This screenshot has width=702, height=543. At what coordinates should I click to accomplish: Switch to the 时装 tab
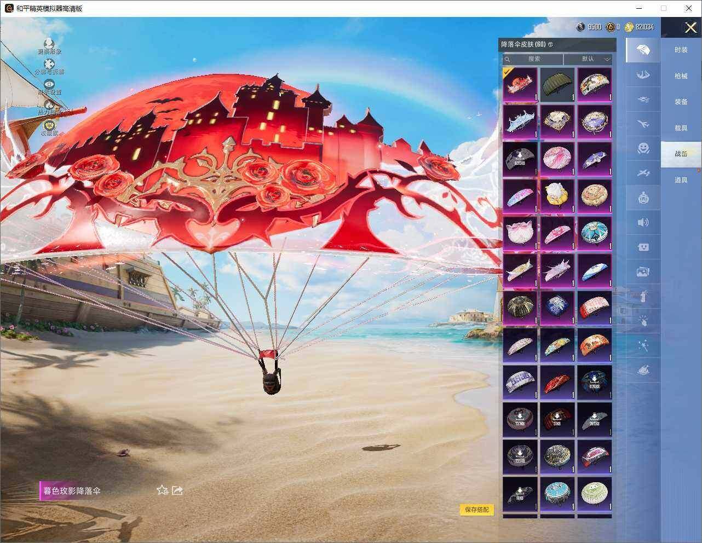click(681, 50)
